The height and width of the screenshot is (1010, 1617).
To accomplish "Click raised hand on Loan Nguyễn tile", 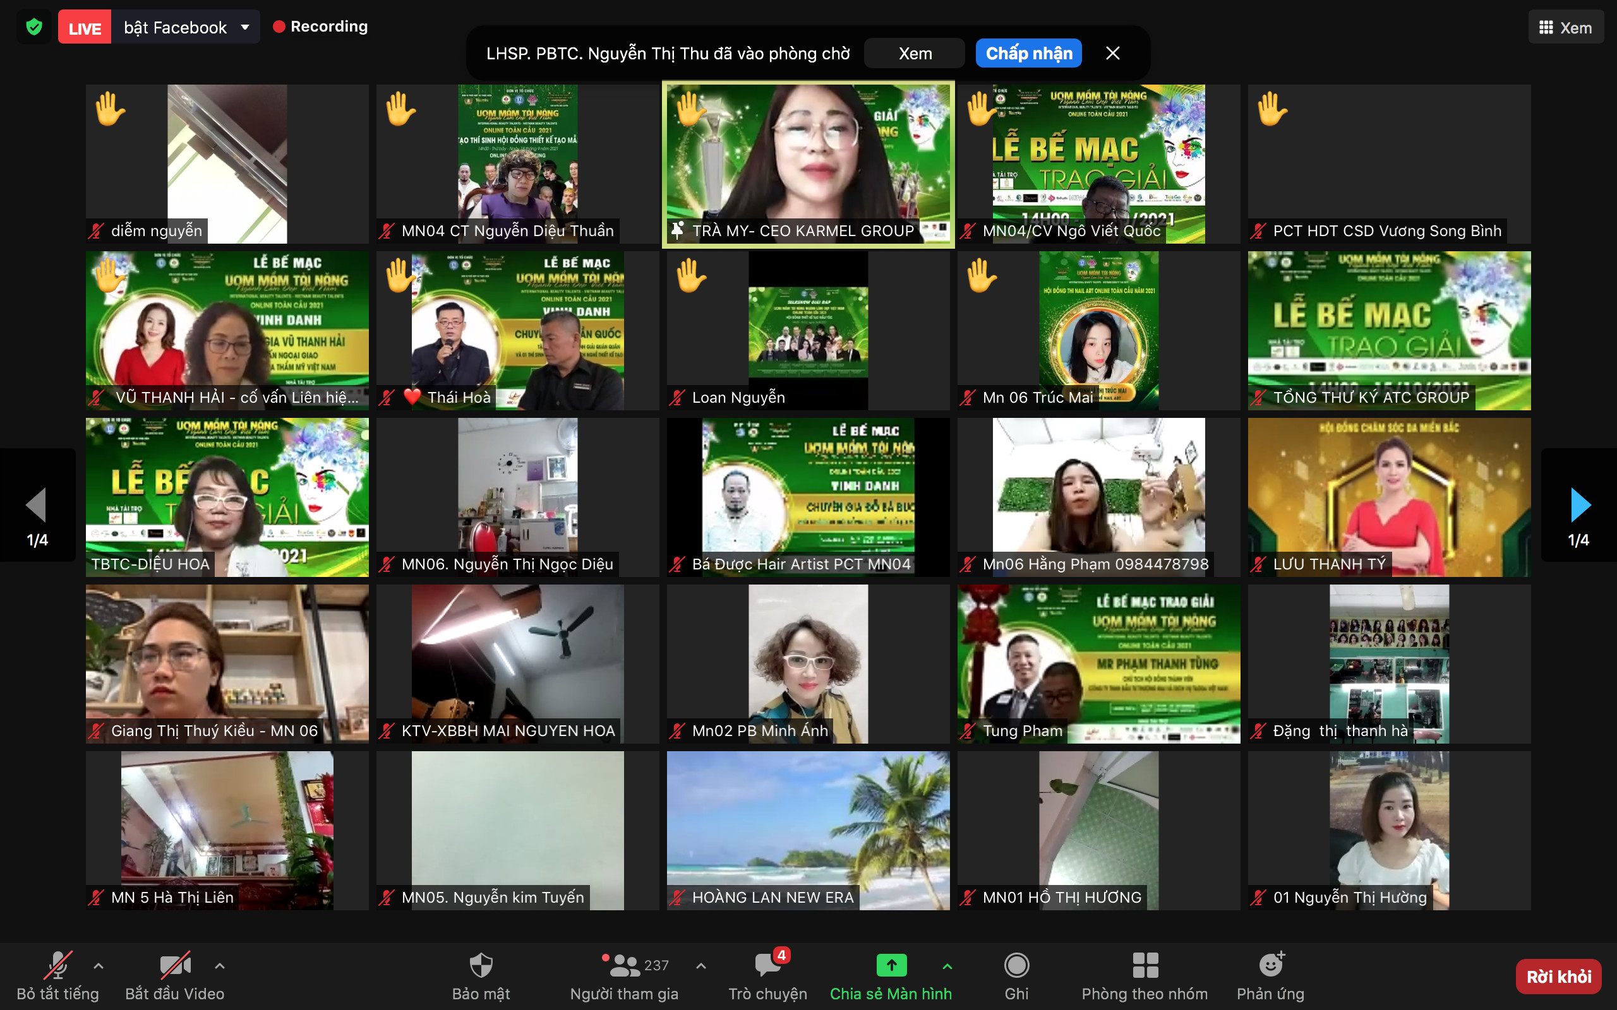I will [692, 275].
